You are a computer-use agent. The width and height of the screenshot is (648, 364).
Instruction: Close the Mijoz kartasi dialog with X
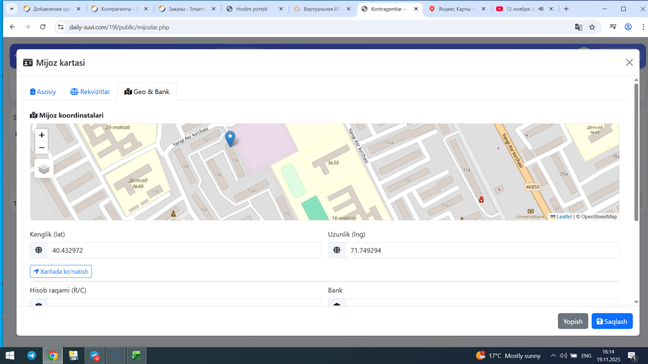(x=629, y=62)
